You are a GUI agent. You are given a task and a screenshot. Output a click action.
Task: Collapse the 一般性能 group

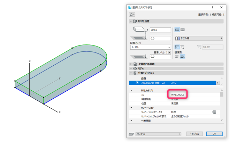pyautogui.click(x=131, y=121)
